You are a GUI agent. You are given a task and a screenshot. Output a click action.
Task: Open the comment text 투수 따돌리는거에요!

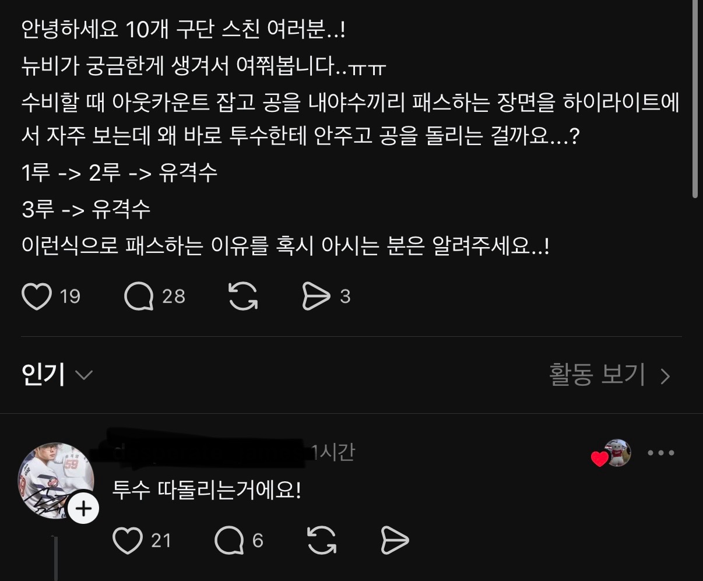[x=207, y=491]
